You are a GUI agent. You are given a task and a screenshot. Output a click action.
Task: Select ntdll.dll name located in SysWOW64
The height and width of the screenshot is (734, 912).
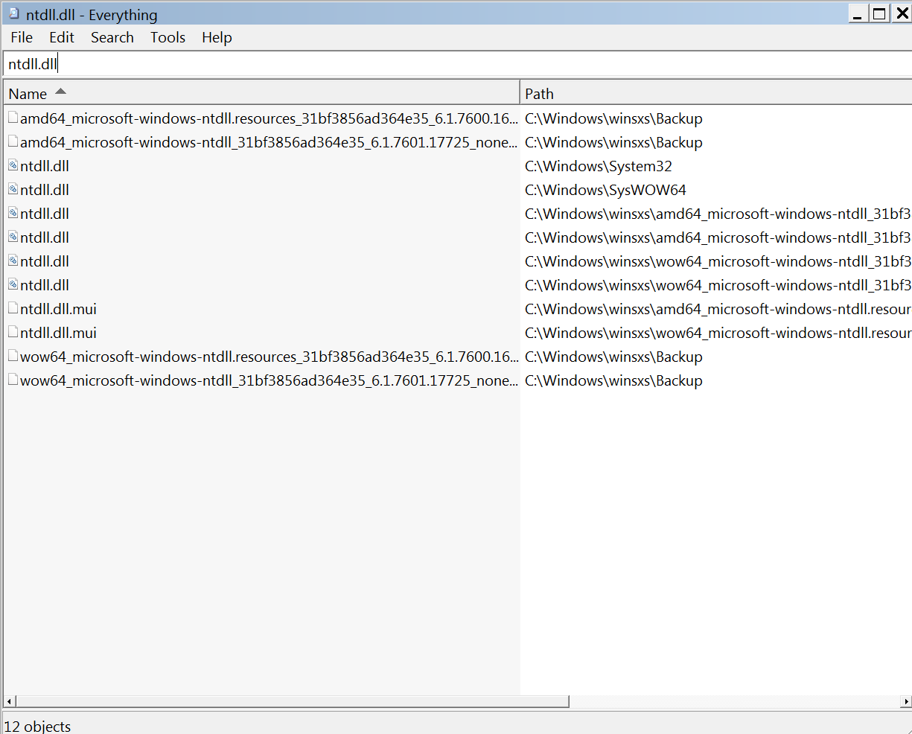[x=45, y=190]
